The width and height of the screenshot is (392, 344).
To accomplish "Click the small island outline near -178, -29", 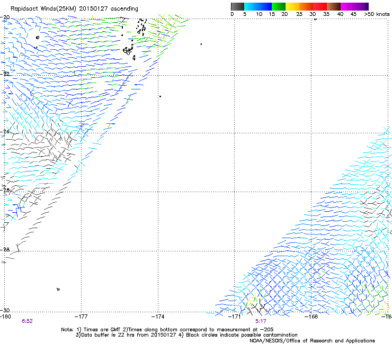I will click(x=58, y=289).
